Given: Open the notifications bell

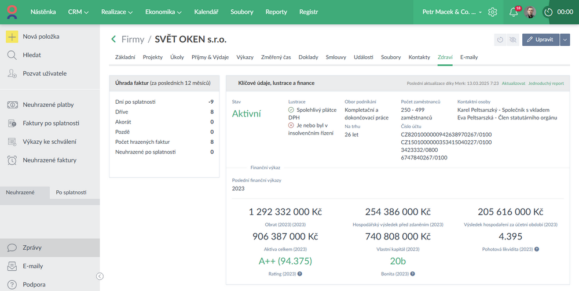Looking at the screenshot, I should tap(513, 12).
